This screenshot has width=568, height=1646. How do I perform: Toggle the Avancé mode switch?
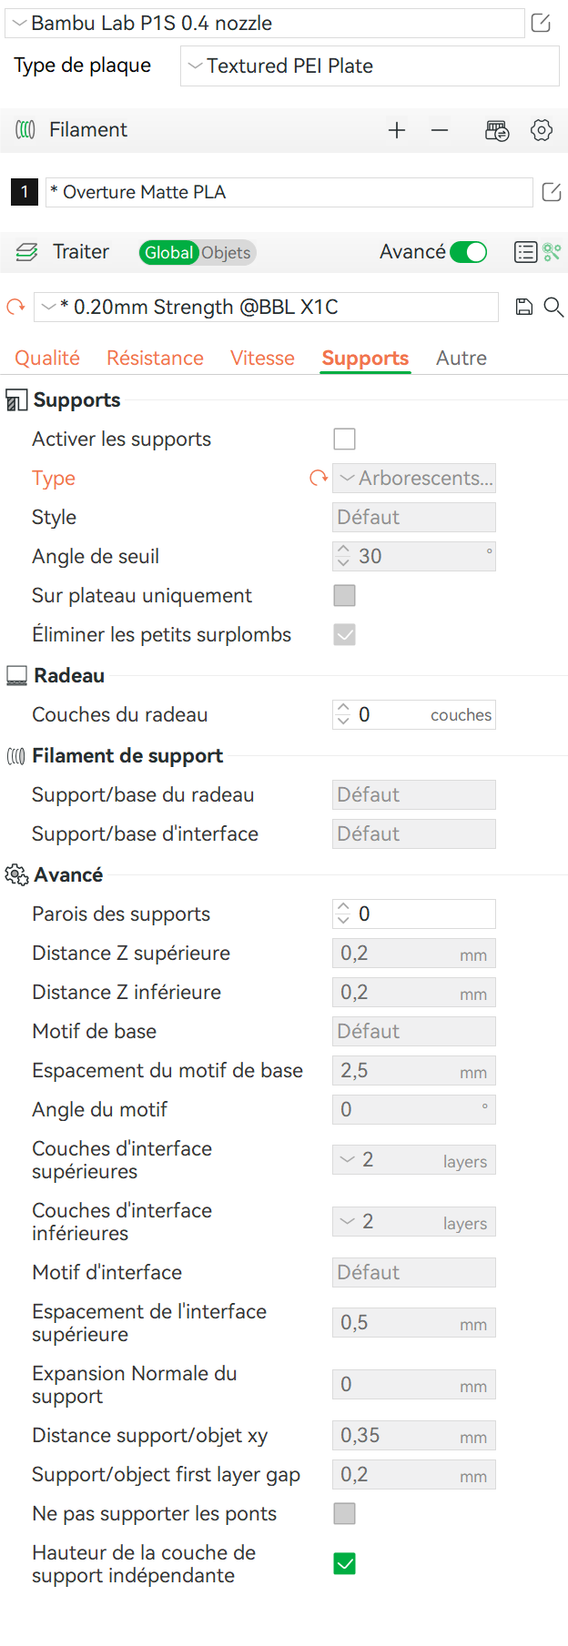click(469, 252)
